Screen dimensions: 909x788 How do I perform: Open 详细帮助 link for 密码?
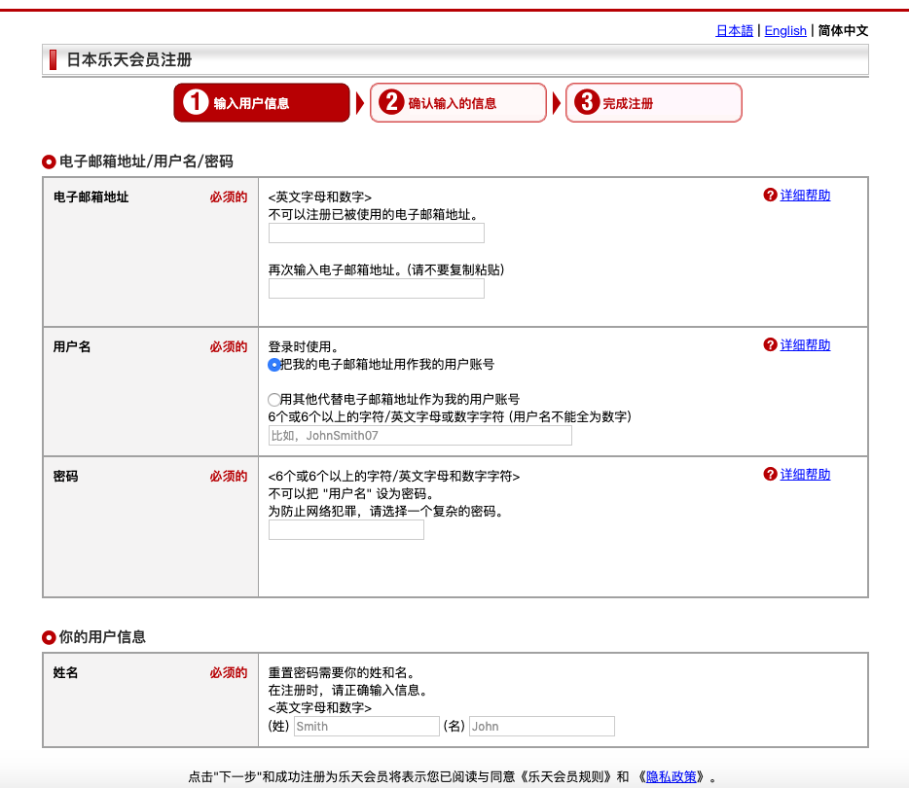(x=805, y=475)
